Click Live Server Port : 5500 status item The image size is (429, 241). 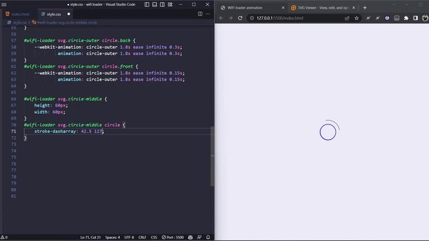173,237
